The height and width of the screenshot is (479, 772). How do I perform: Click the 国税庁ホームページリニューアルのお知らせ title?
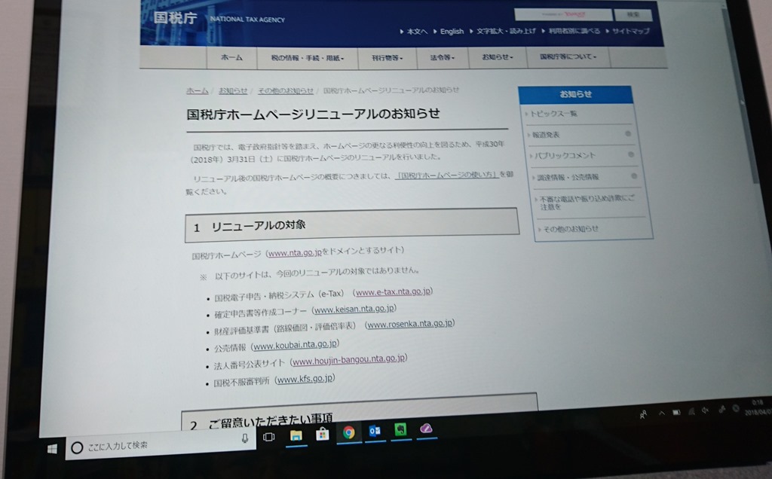point(313,114)
